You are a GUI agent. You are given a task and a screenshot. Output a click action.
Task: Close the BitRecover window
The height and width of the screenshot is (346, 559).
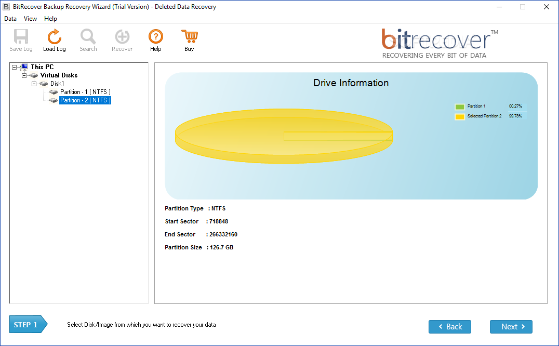pyautogui.click(x=546, y=7)
